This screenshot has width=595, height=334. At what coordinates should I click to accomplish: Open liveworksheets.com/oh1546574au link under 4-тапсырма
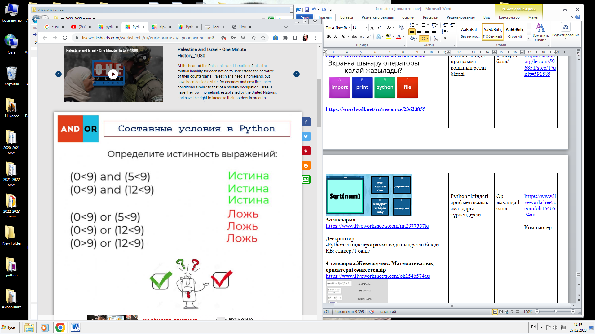377,276
